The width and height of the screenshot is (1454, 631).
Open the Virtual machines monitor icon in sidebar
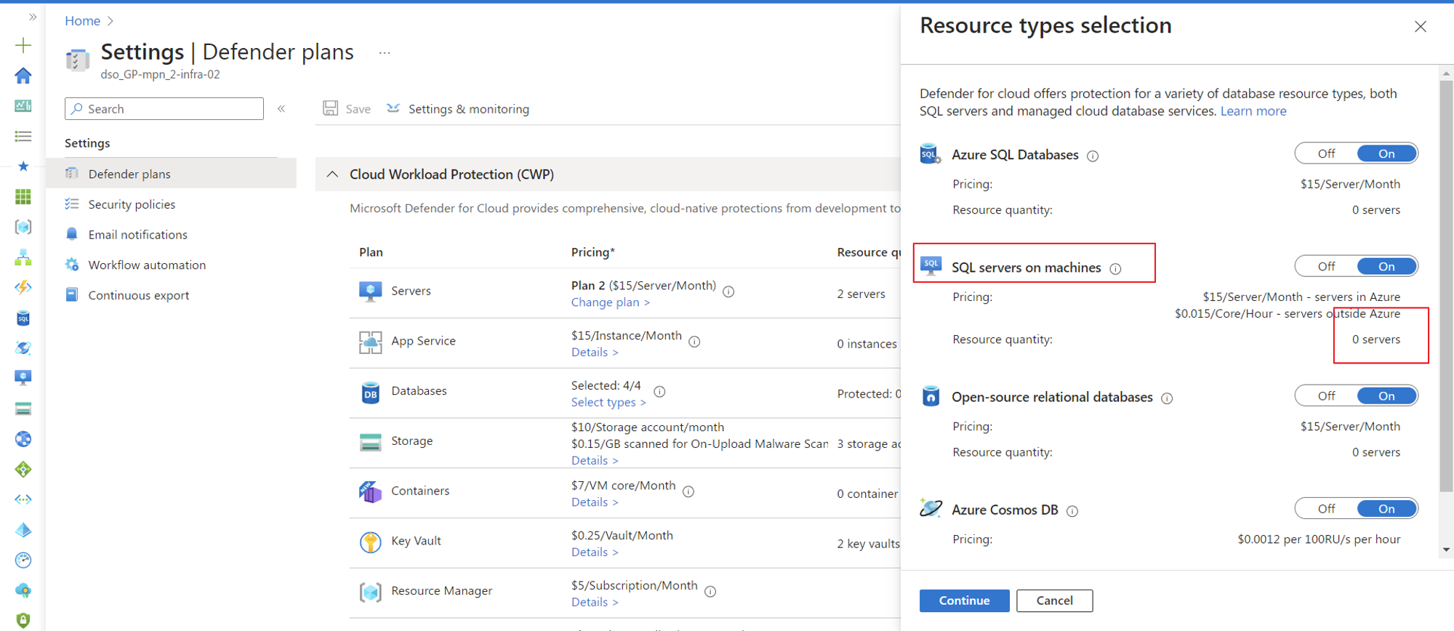coord(23,378)
